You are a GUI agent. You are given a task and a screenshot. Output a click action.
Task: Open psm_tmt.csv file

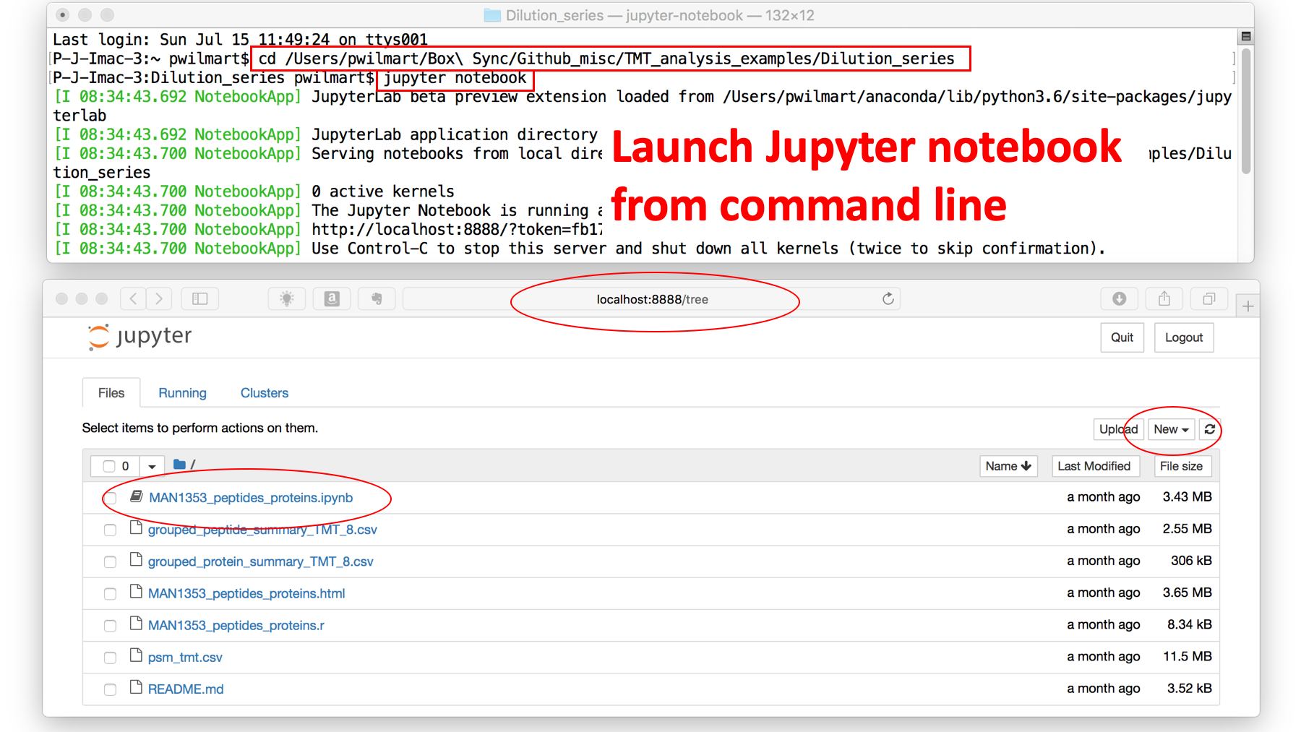click(185, 657)
